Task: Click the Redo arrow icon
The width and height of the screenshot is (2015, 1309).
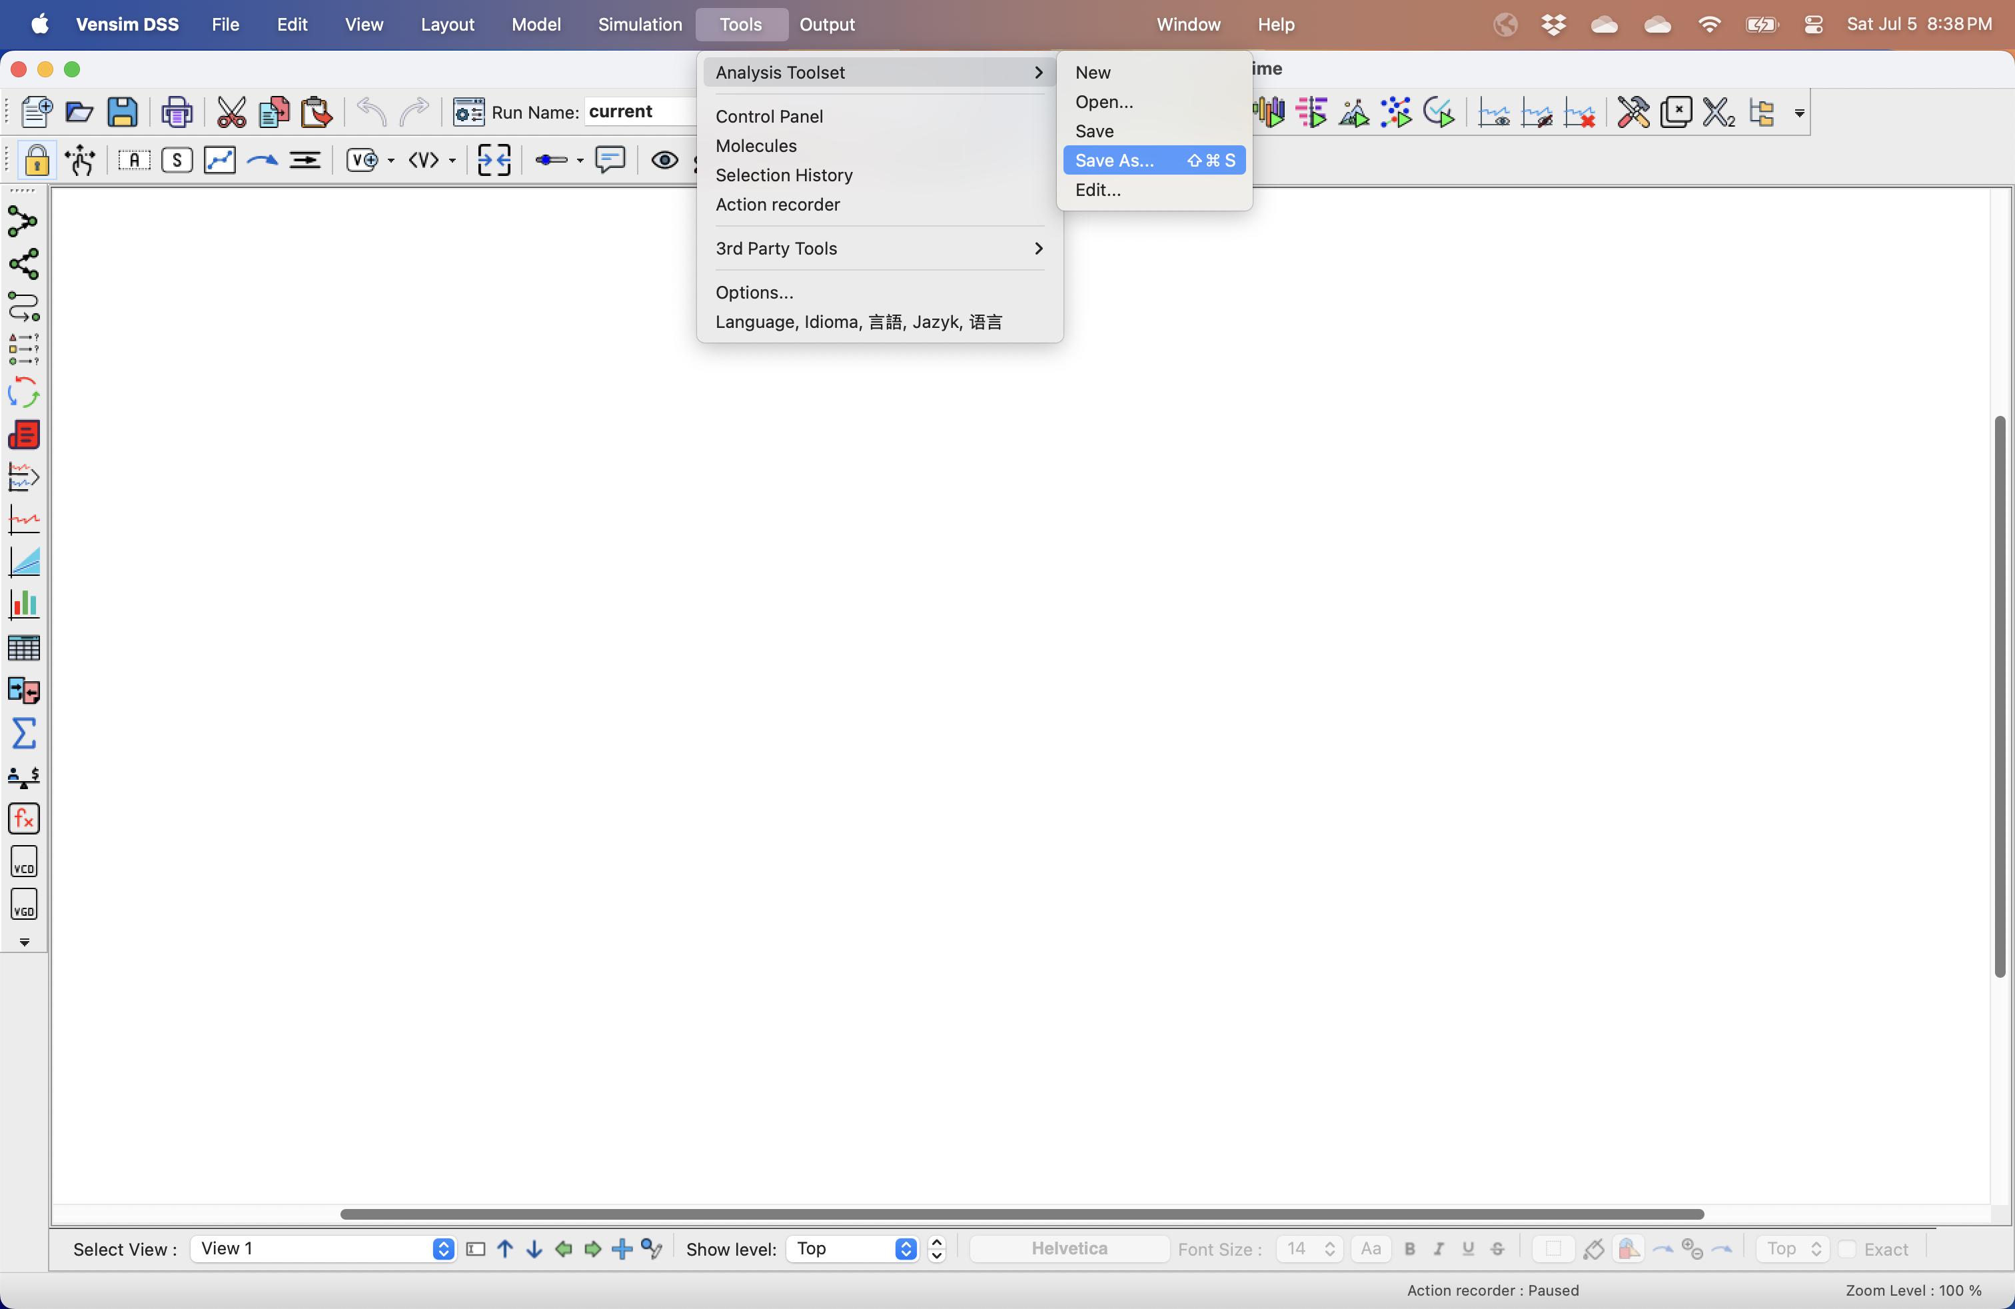Action: tap(414, 112)
